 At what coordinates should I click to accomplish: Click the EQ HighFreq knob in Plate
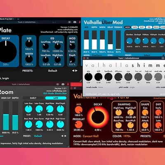click(58, 46)
